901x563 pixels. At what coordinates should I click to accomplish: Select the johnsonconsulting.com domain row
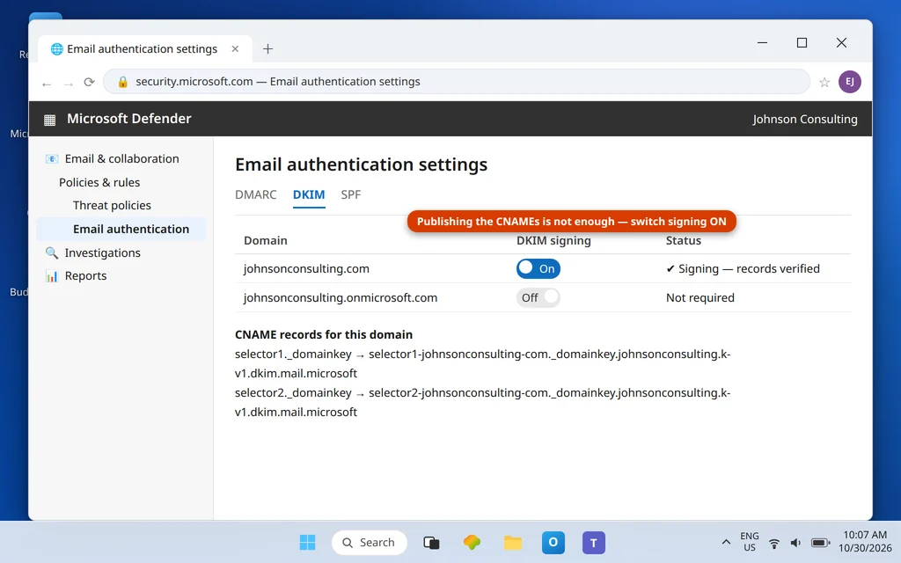click(x=542, y=269)
